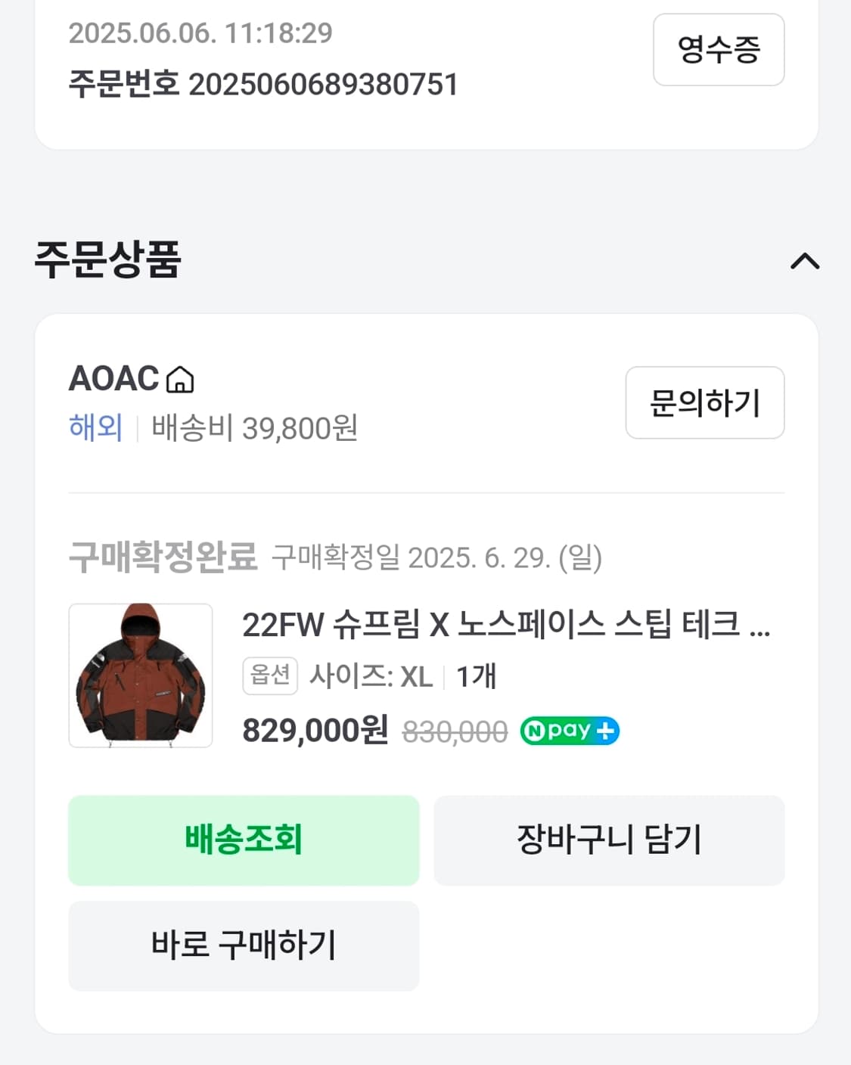Click the 주문상품 section heading

(108, 259)
